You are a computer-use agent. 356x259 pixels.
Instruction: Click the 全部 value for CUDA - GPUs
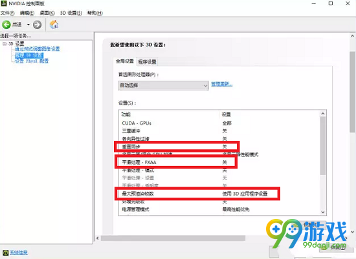pyautogui.click(x=227, y=123)
